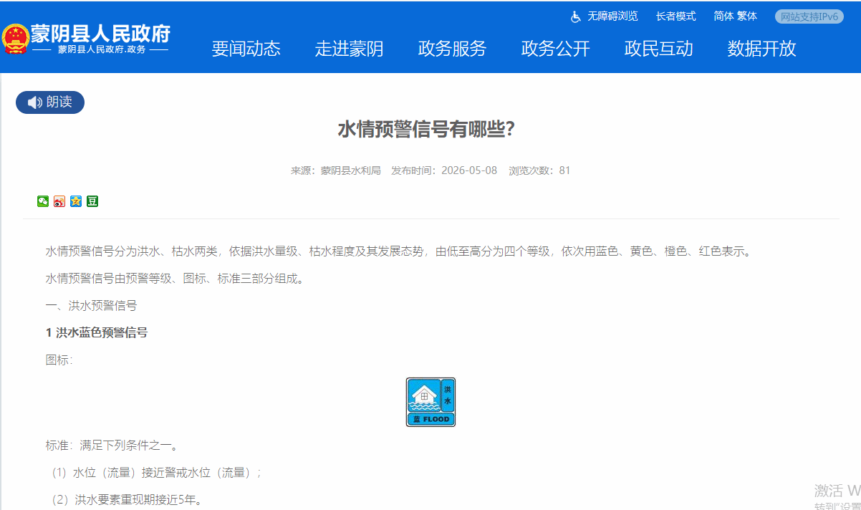Open the 要闻动态 menu
The width and height of the screenshot is (861, 510).
pos(246,49)
